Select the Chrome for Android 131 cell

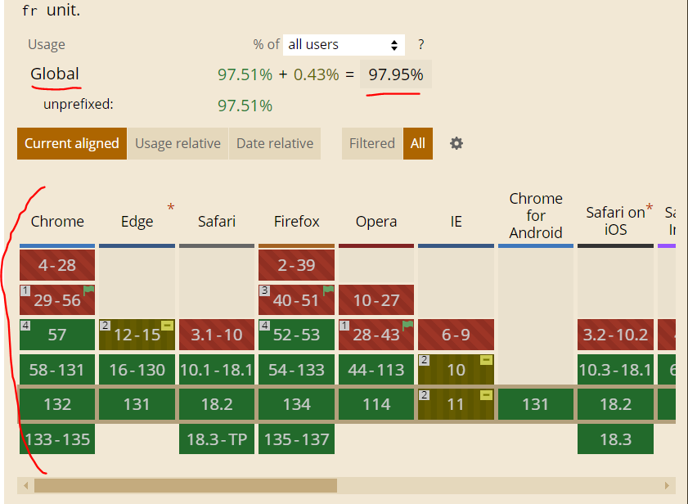(536, 404)
